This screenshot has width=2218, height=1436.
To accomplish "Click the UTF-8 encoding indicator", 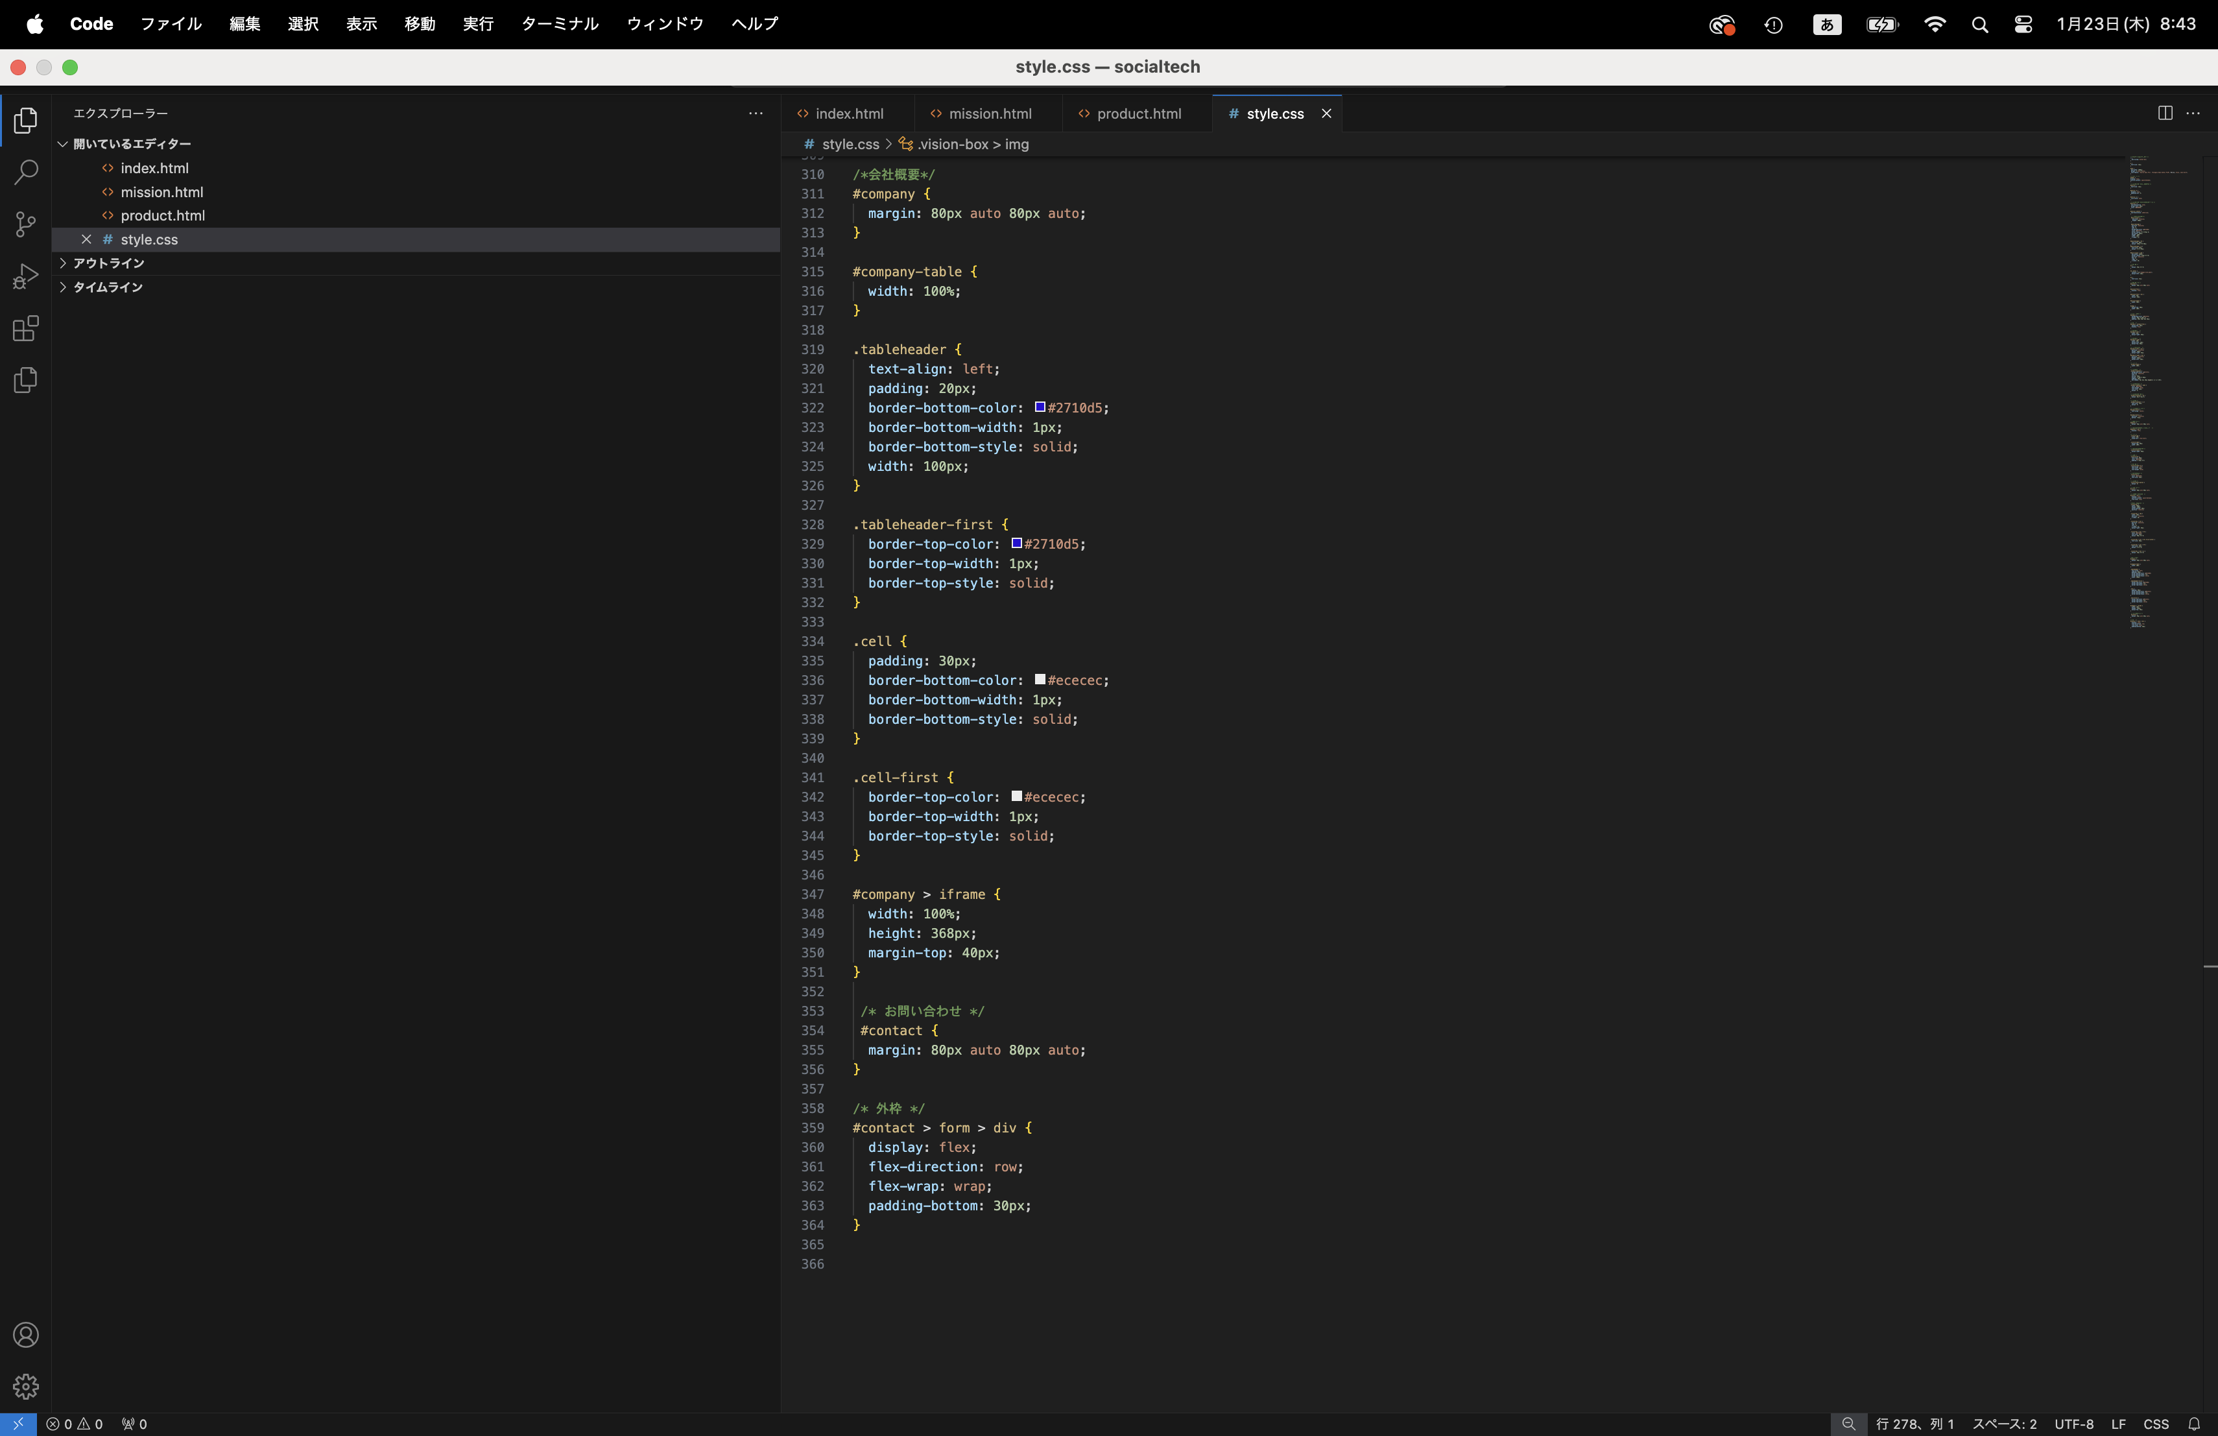I will (2073, 1424).
